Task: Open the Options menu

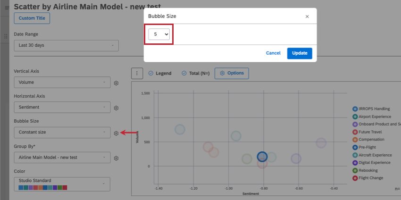Action: click(232, 73)
